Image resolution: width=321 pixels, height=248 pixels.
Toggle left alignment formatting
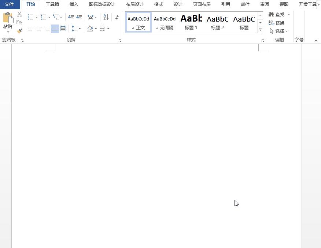(31, 29)
